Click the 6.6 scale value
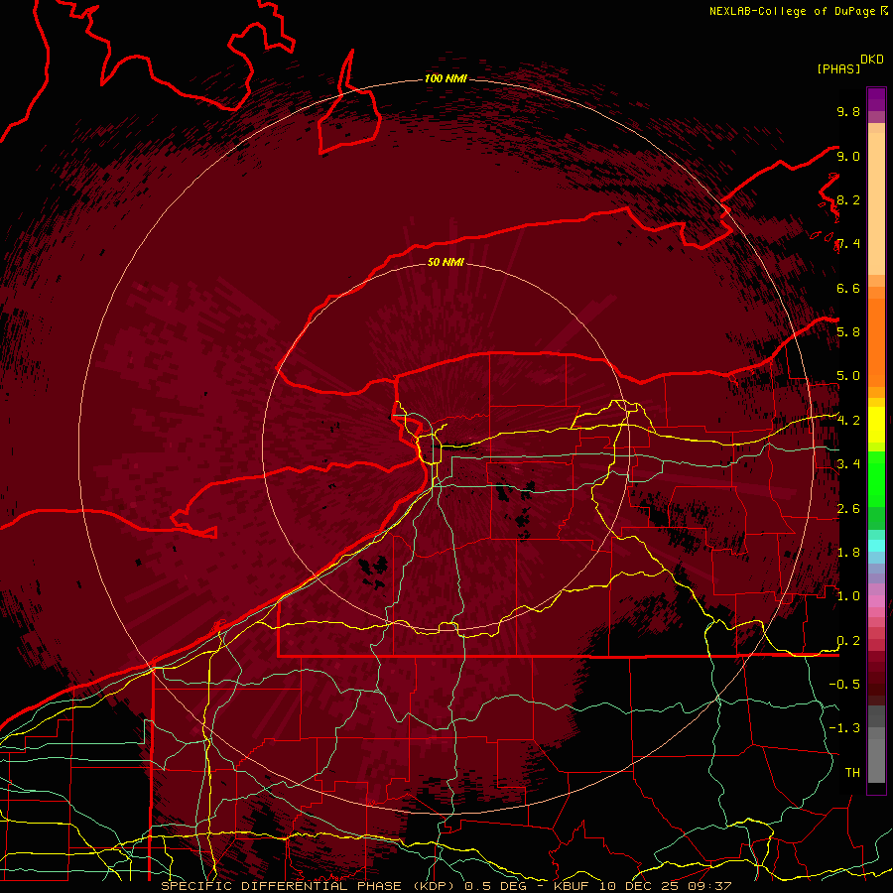Image resolution: width=893 pixels, height=893 pixels. [848, 288]
